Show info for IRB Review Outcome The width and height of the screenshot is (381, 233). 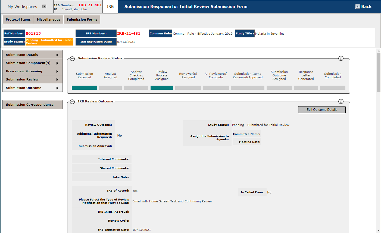click(341, 101)
